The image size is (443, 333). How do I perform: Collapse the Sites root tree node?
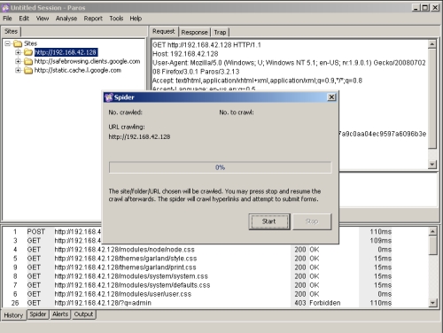(8, 43)
